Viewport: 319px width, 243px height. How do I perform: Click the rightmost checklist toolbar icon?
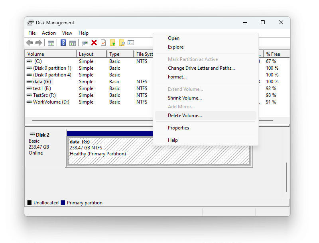click(x=131, y=43)
